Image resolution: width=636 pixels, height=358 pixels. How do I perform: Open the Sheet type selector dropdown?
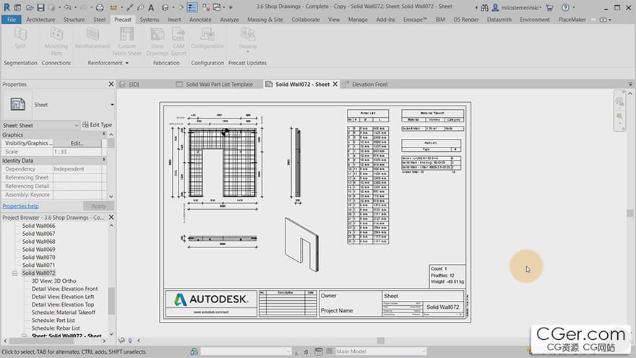click(112, 105)
